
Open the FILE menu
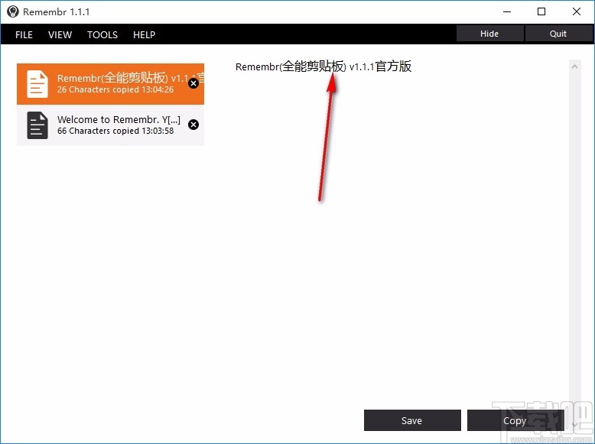pyautogui.click(x=24, y=35)
